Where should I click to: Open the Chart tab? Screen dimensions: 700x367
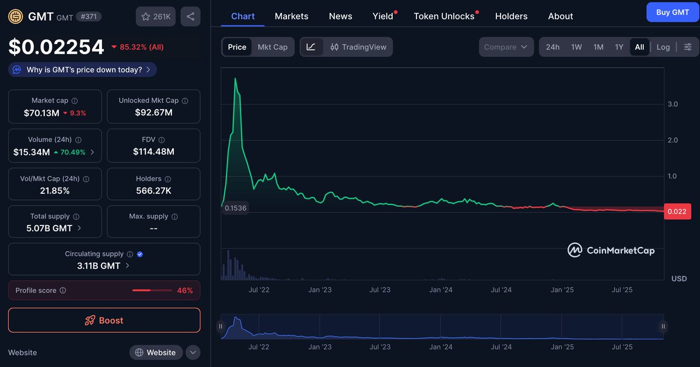point(243,16)
